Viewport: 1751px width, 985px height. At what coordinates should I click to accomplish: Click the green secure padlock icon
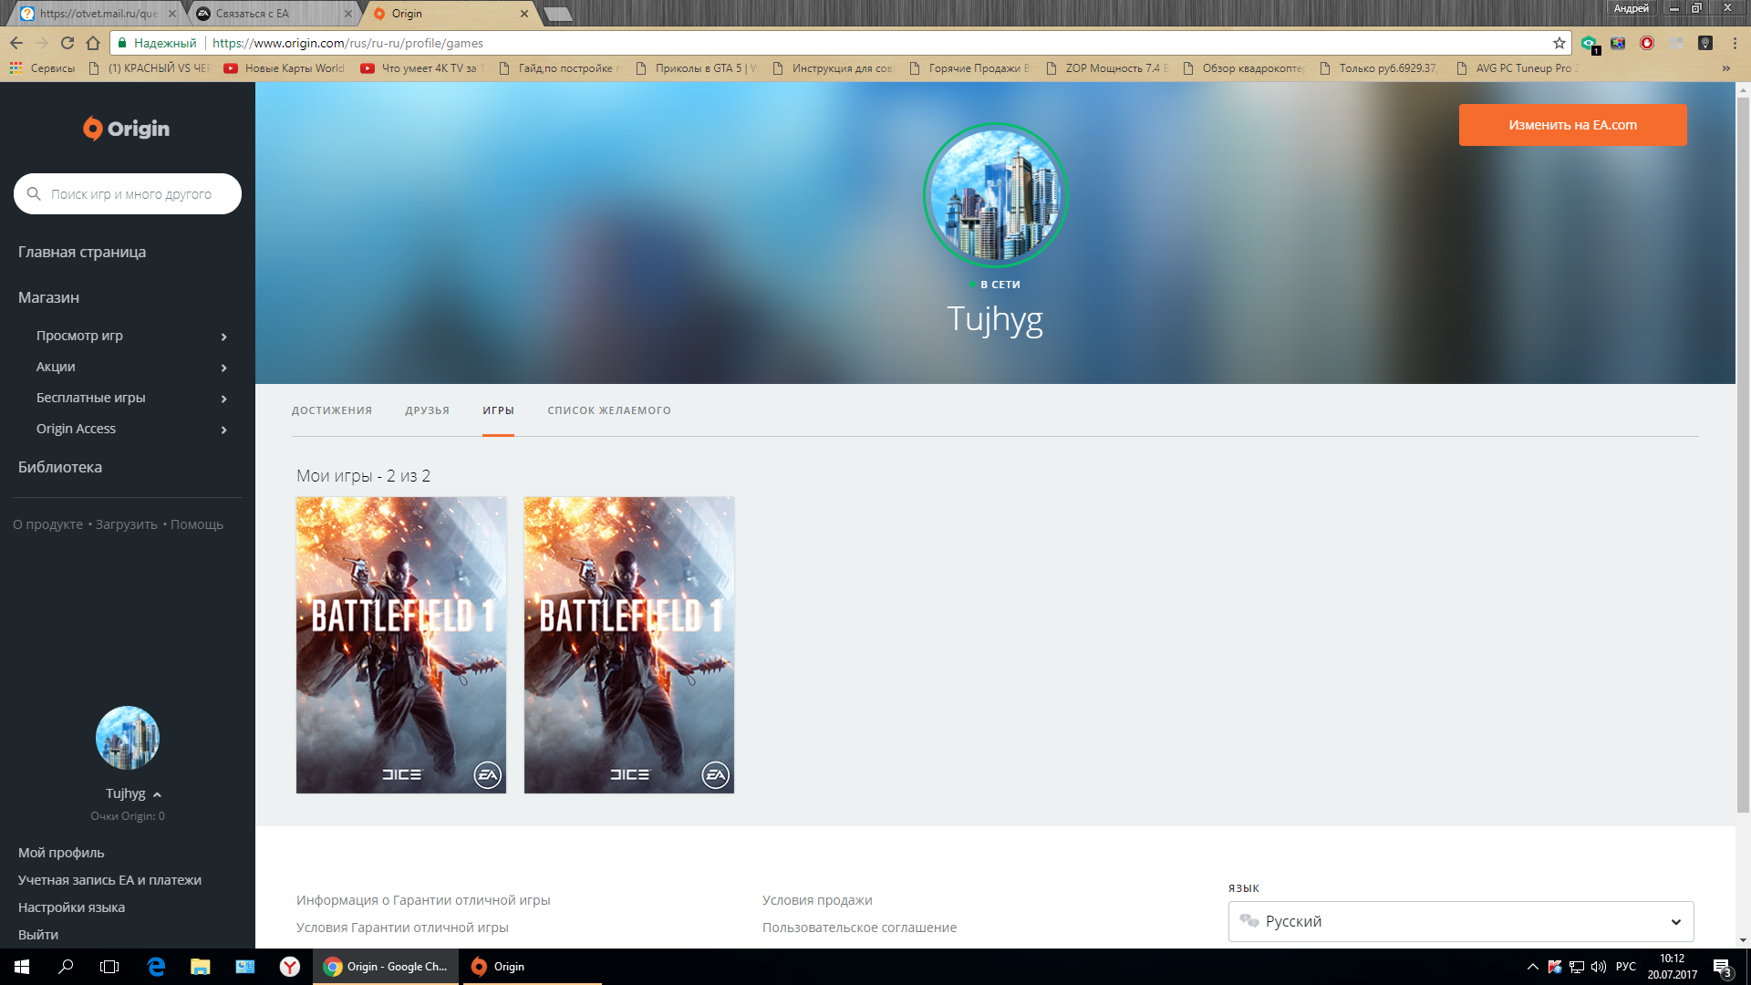121,43
